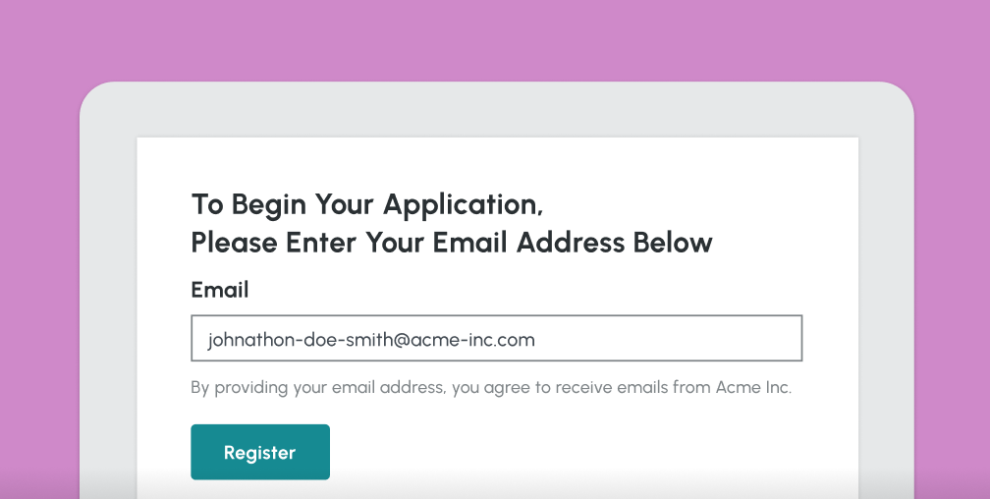990x499 pixels.
Task: Click the email consent notice text
Action: [x=490, y=387]
